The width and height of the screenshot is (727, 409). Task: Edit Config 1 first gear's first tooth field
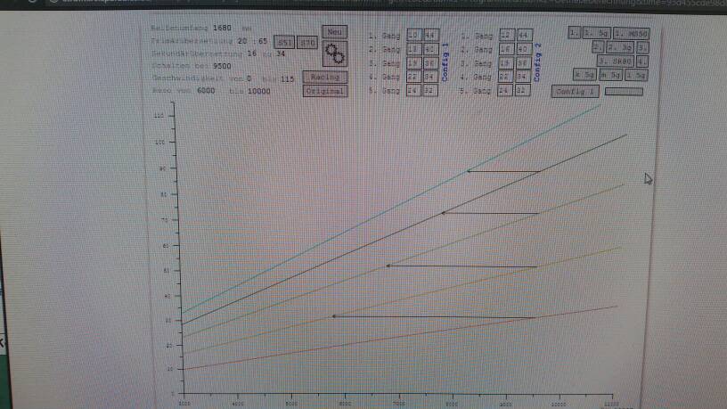(413, 34)
